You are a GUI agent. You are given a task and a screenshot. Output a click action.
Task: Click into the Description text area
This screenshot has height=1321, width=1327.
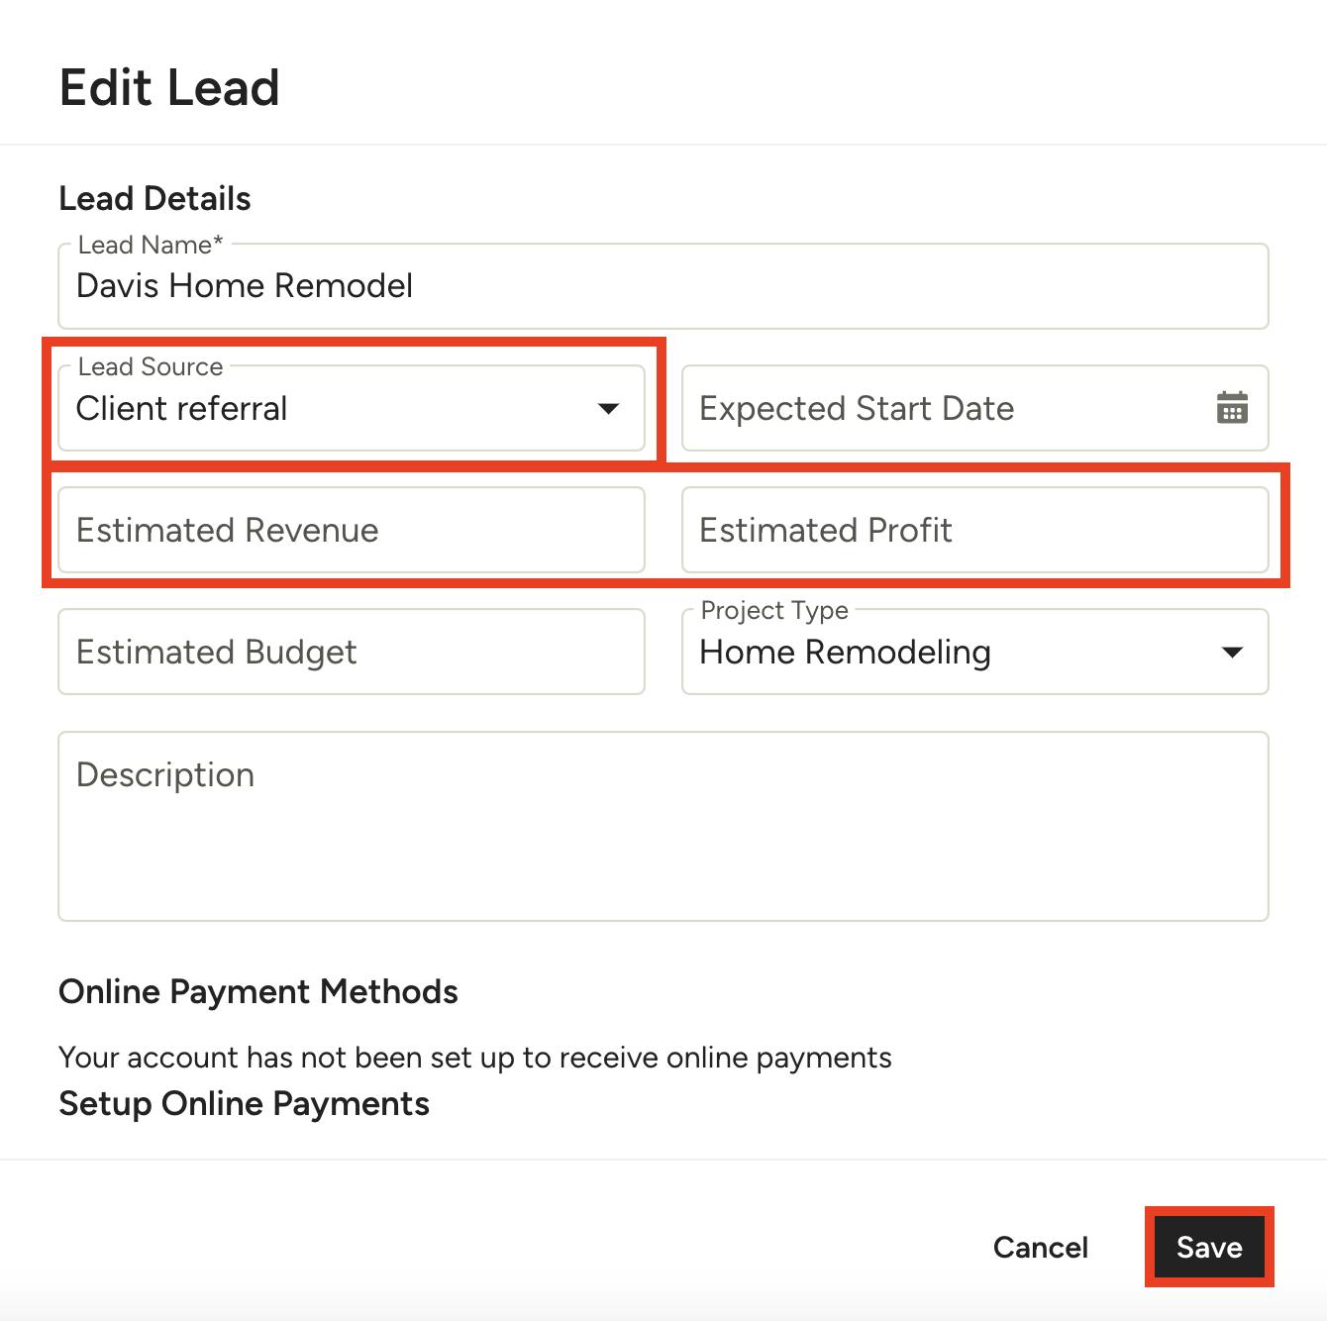[663, 826]
